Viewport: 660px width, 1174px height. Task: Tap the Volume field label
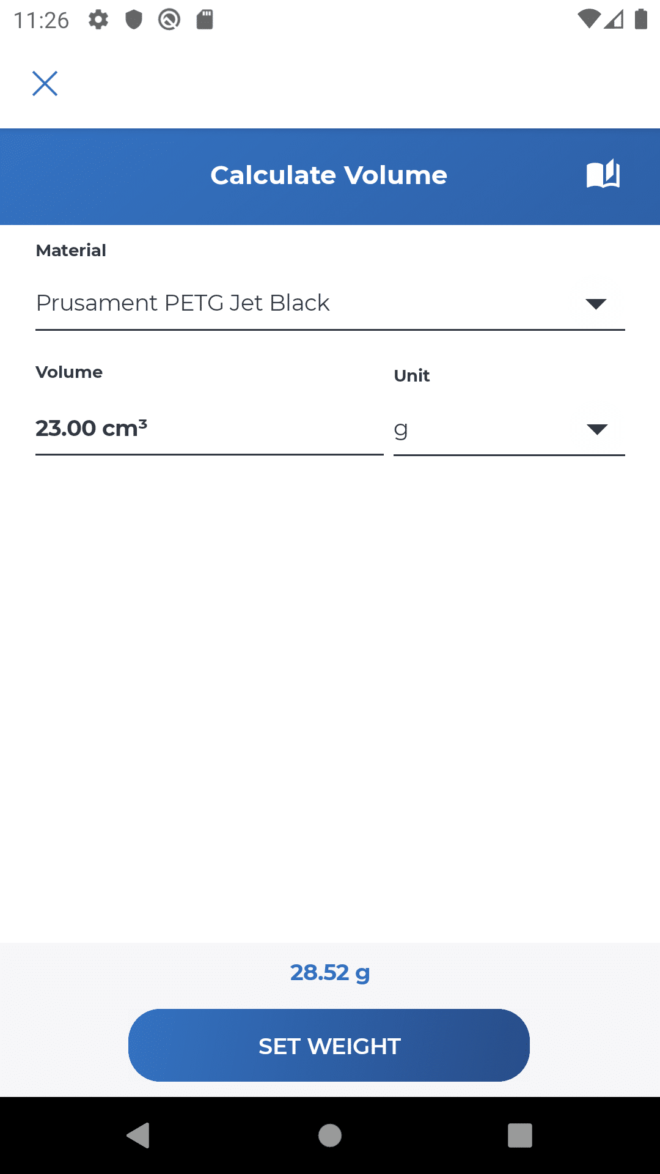[69, 372]
